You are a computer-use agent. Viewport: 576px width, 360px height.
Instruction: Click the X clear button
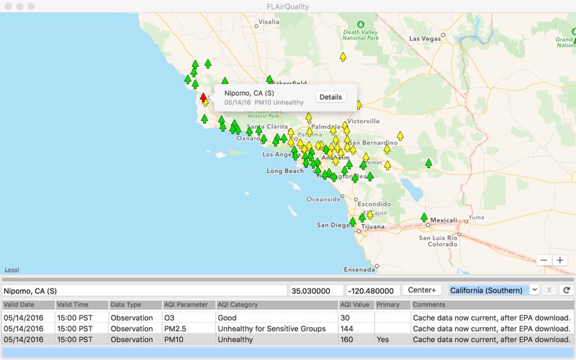[x=549, y=290]
